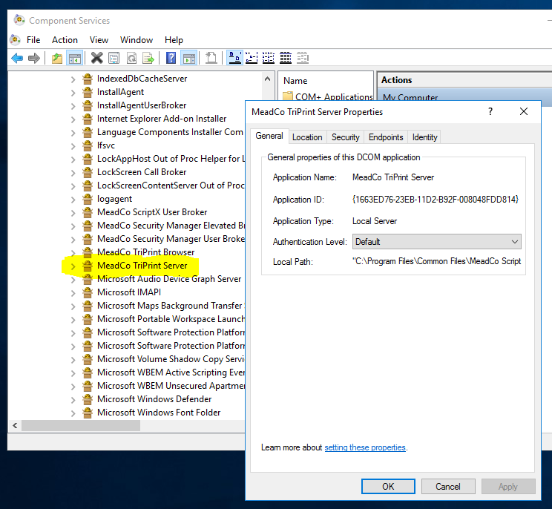Image resolution: width=552 pixels, height=509 pixels.
Task: Open the Help menu
Action: [x=174, y=40]
